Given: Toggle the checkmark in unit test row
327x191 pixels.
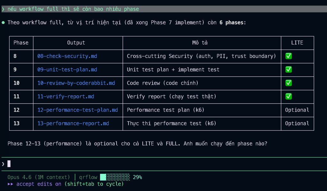Looking at the screenshot, I should (288, 70).
